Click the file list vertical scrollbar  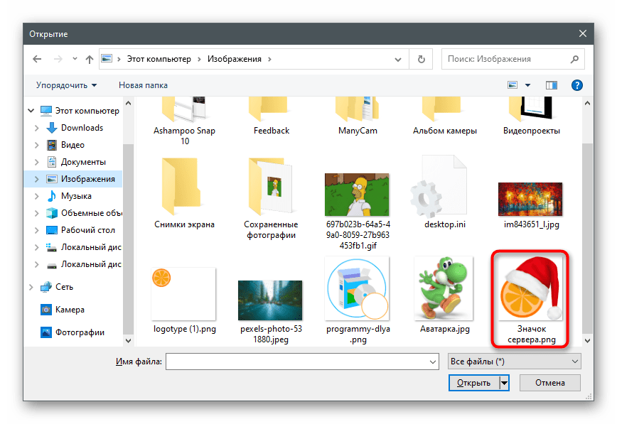pos(587,213)
